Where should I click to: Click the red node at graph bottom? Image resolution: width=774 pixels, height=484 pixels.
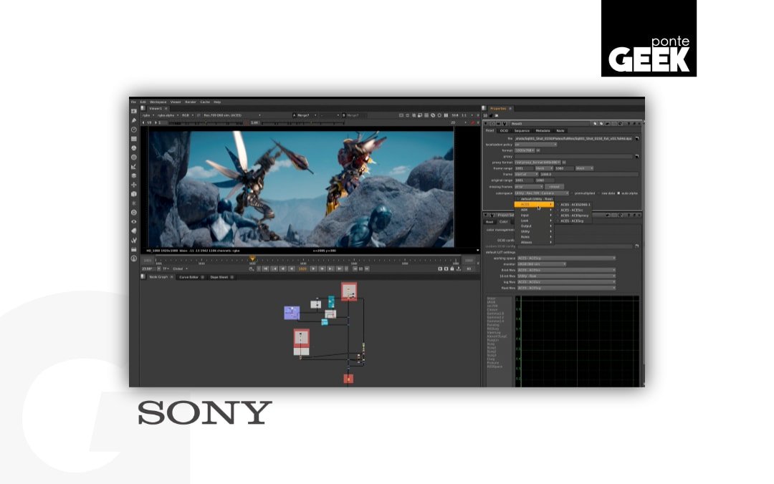point(348,379)
